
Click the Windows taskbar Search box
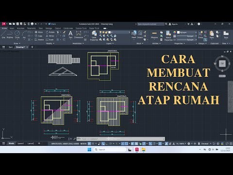109,150
